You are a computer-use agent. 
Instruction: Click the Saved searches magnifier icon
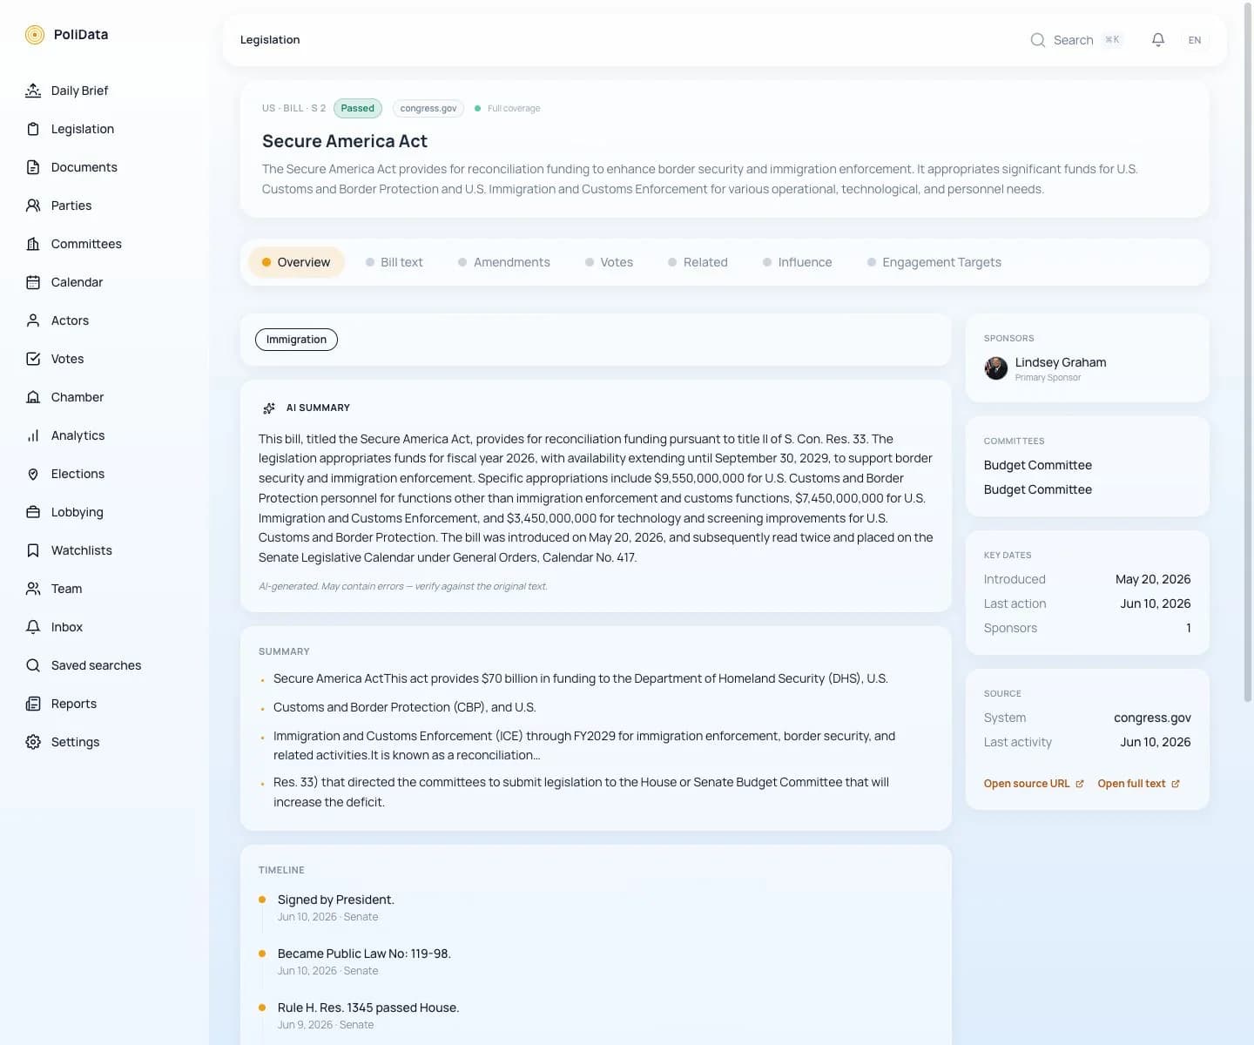(33, 665)
